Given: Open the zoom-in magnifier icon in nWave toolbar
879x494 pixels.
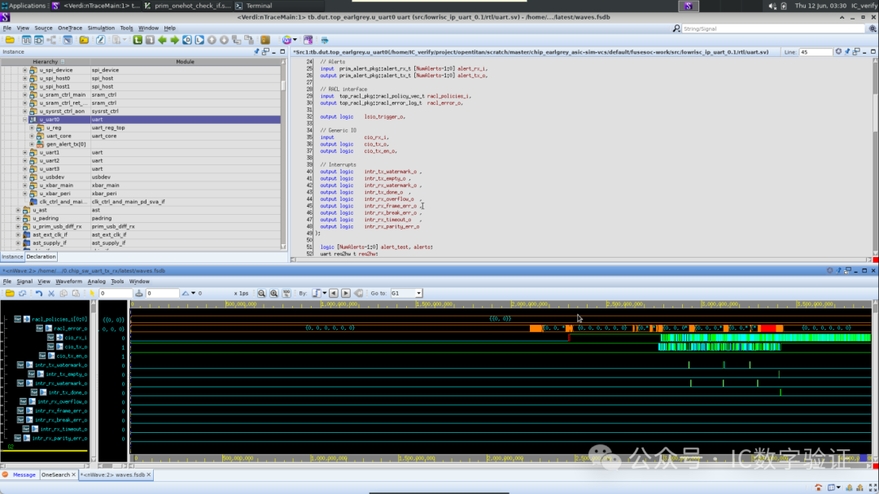Looking at the screenshot, I should pos(273,293).
